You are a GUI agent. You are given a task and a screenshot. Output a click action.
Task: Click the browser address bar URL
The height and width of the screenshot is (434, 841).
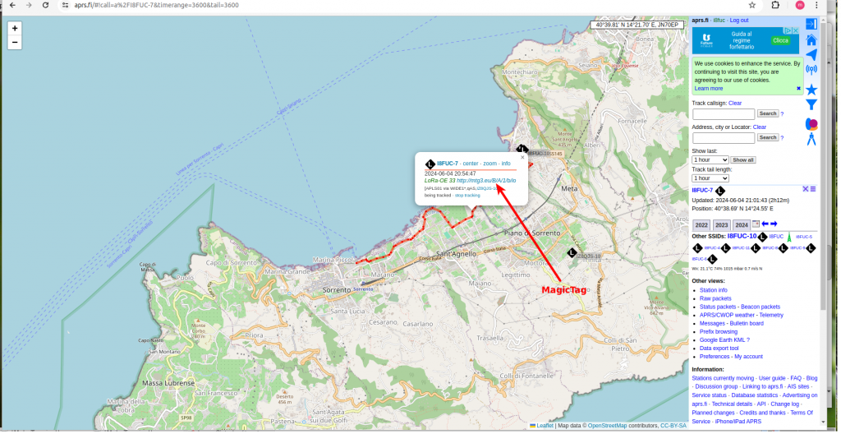point(156,5)
